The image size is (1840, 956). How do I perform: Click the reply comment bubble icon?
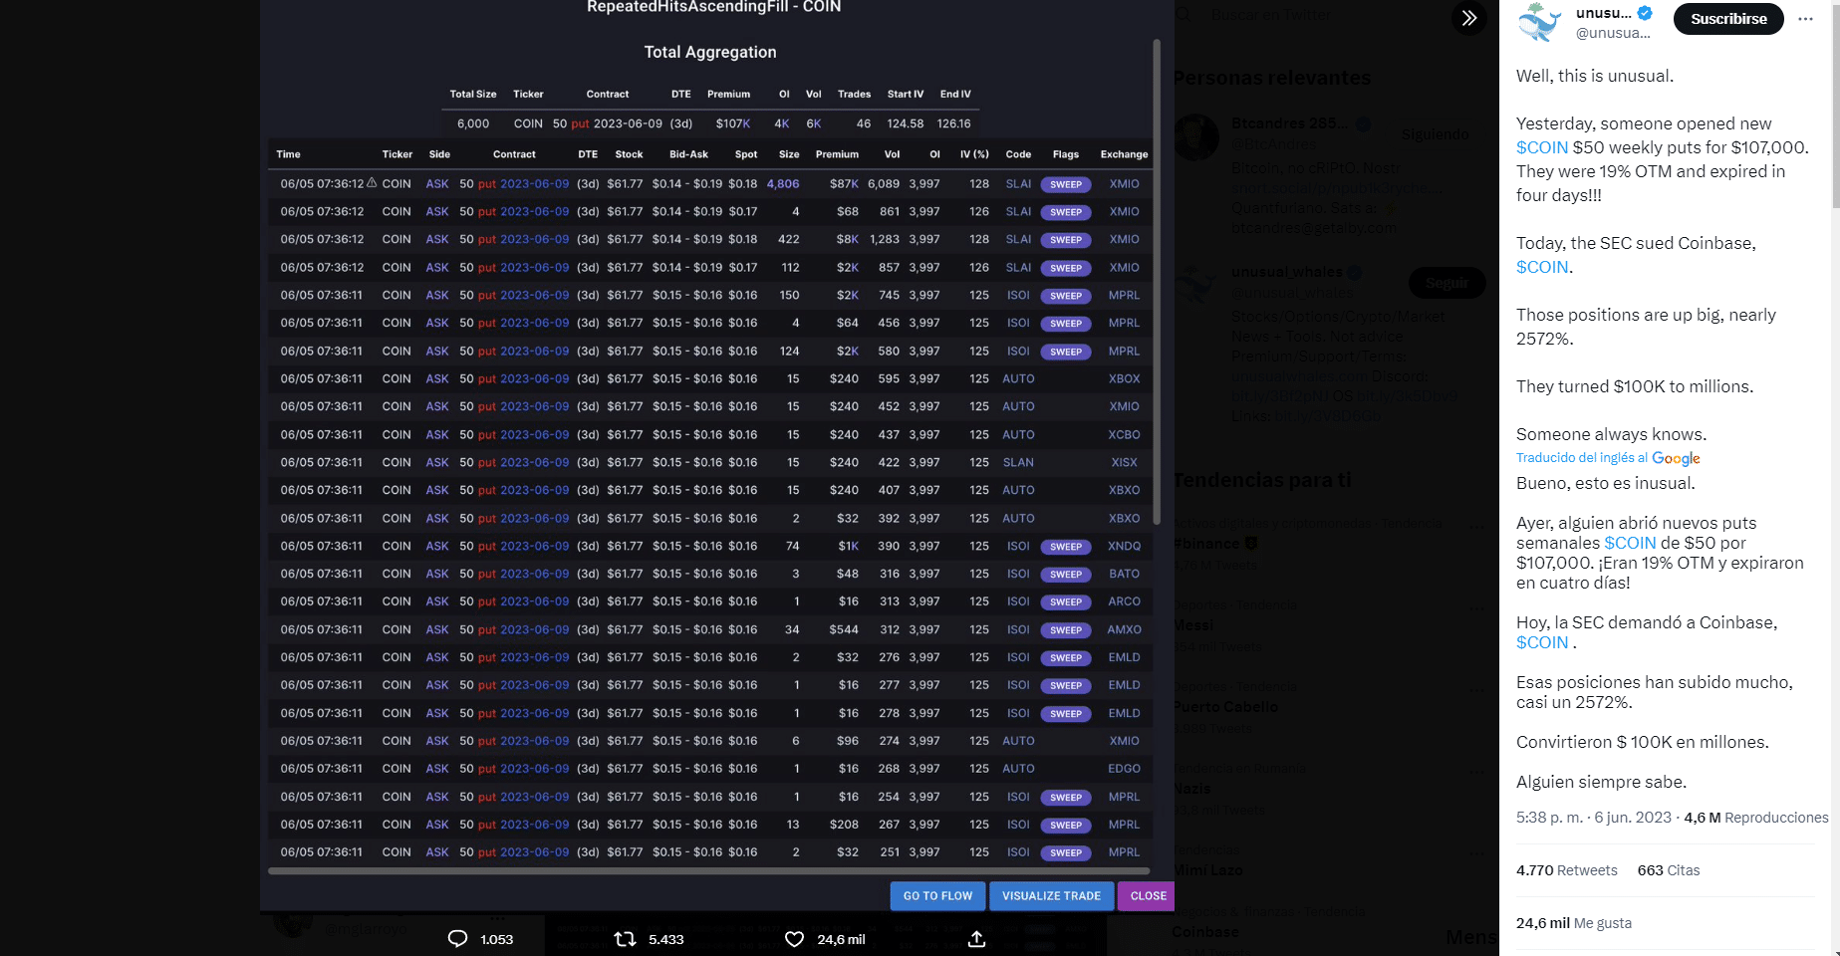pos(457,939)
